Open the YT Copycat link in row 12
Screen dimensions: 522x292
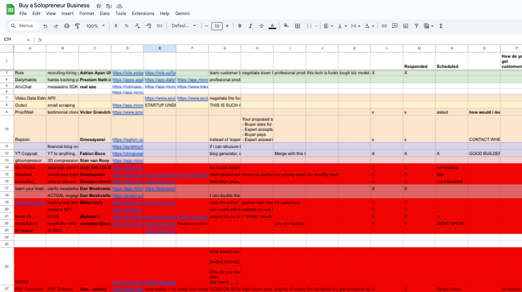128,154
